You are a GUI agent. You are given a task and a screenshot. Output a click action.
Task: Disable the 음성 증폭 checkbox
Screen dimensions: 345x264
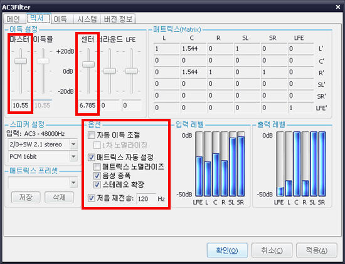tap(97, 176)
